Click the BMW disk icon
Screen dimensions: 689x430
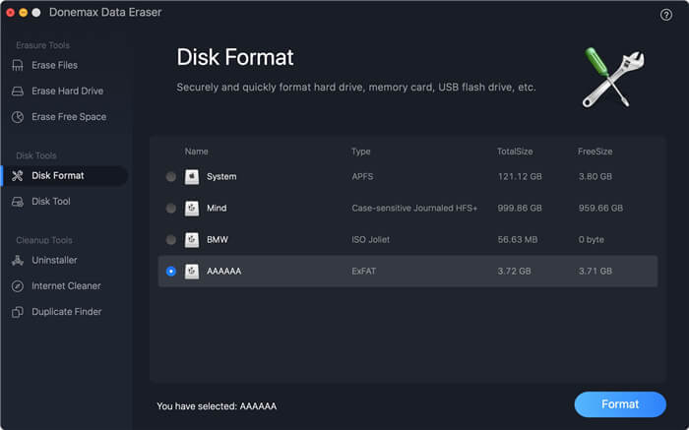tap(192, 240)
